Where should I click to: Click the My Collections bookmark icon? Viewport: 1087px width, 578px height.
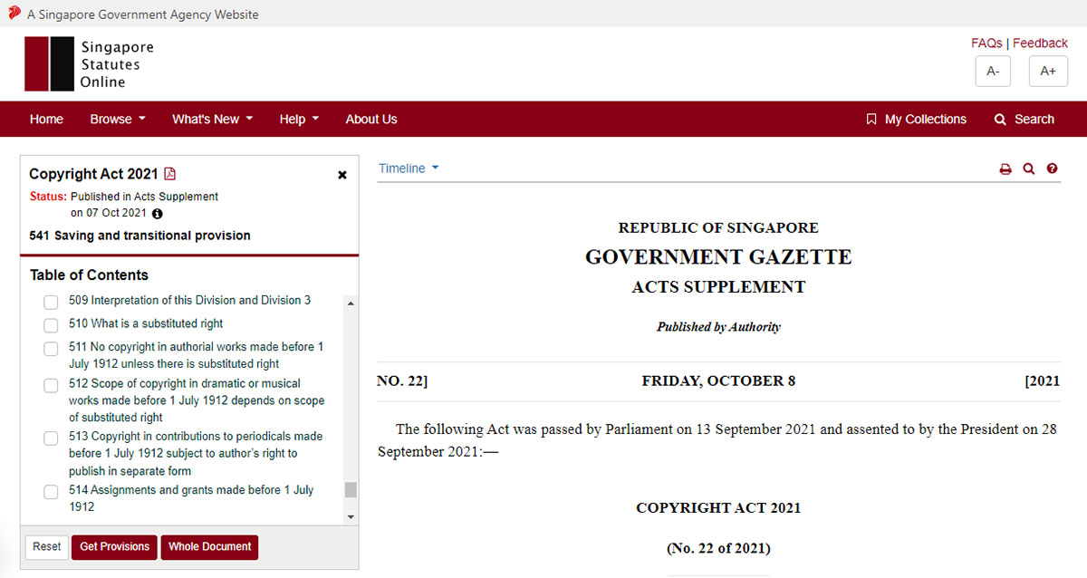(x=871, y=119)
